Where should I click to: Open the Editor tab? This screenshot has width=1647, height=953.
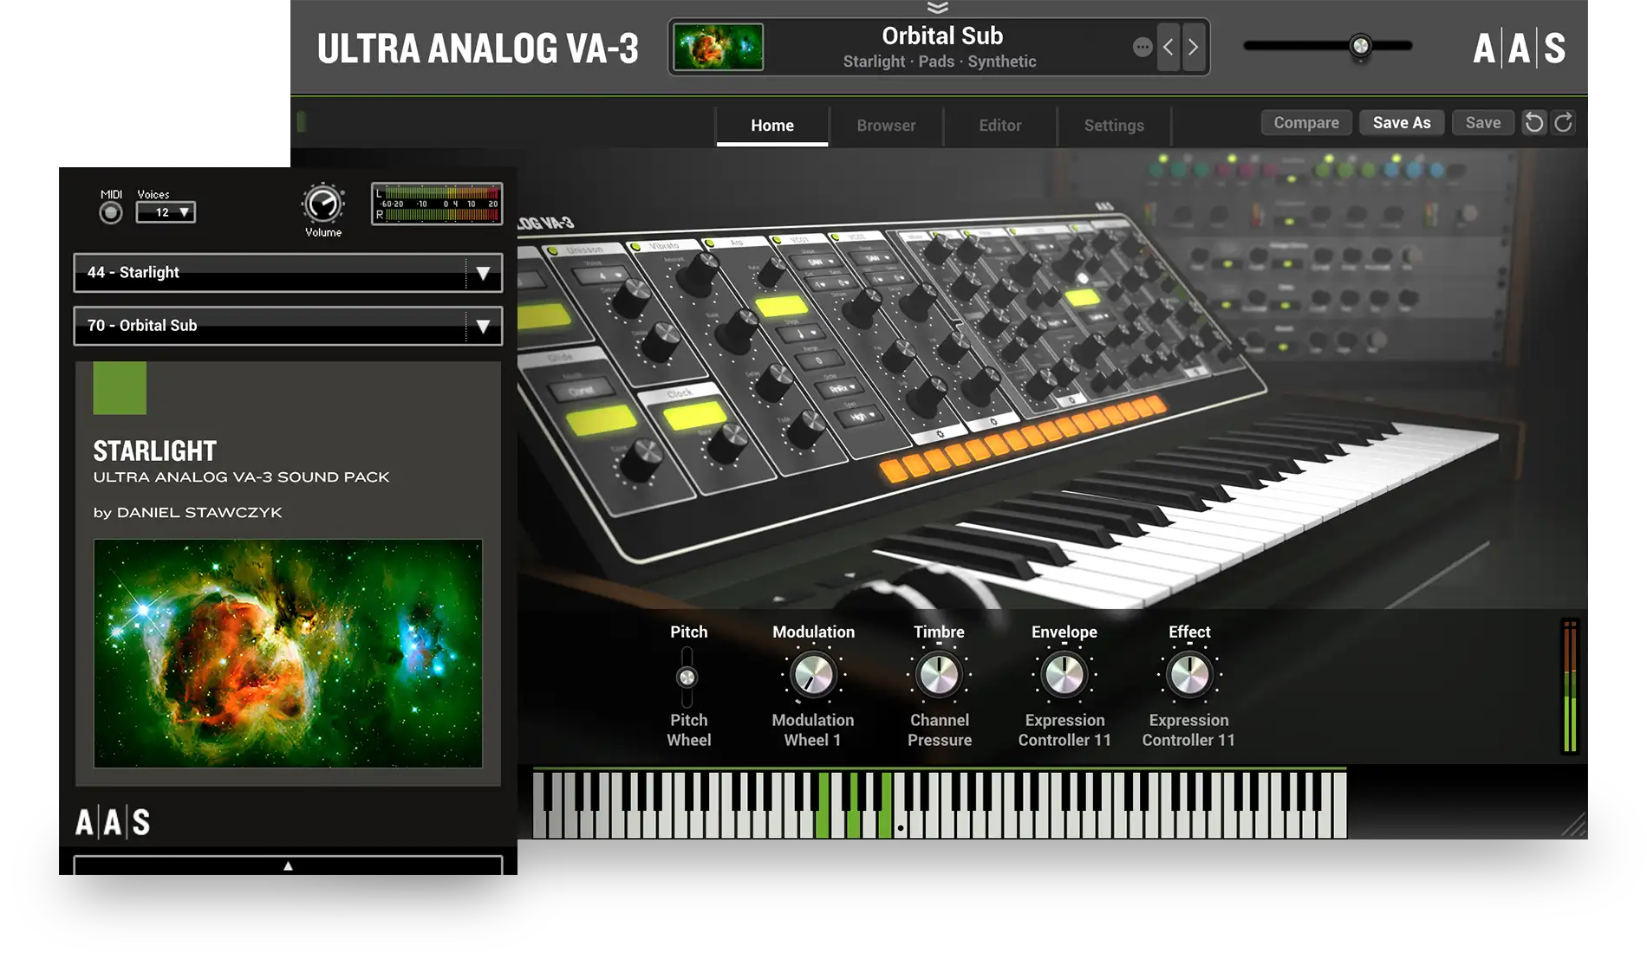coord(999,126)
